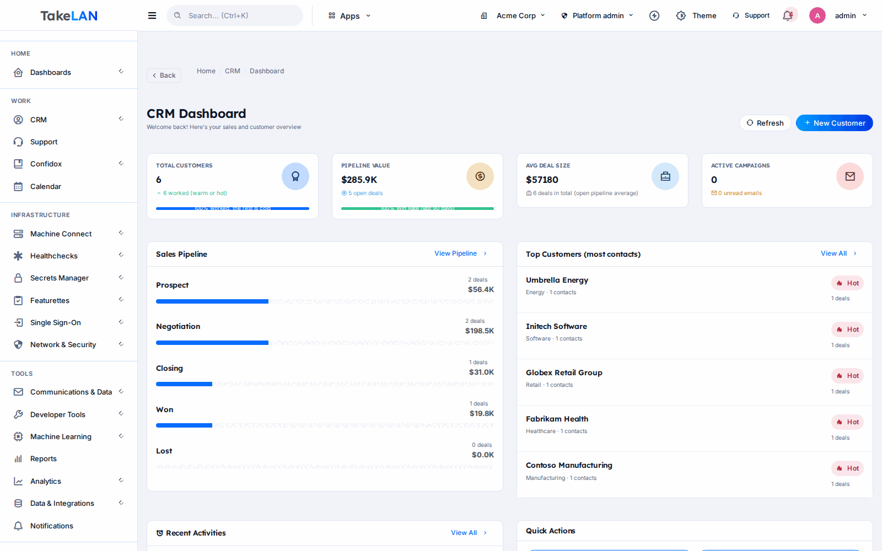Click the Negotiation pipeline progress bar

325,343
